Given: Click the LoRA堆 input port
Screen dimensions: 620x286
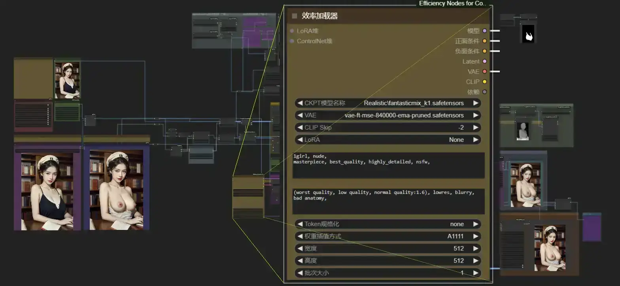Looking at the screenshot, I should coord(292,31).
